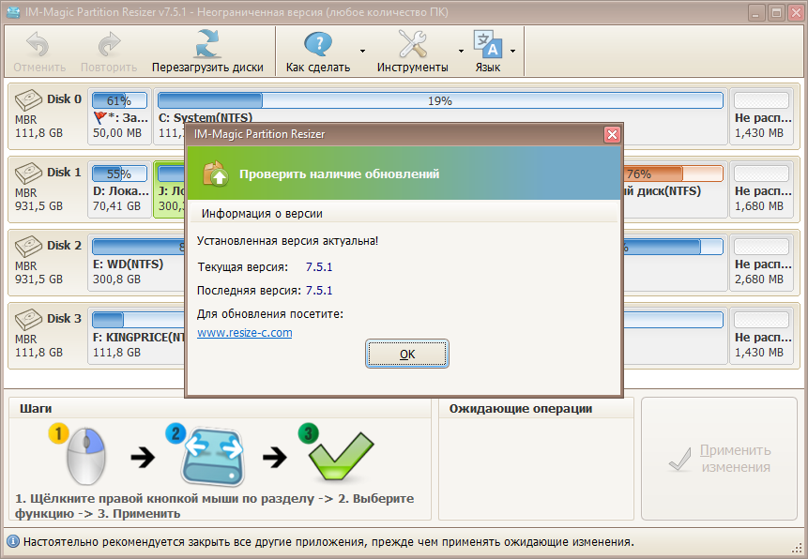Expand the dropdown arrow next to Язык
Image resolution: width=808 pixels, height=559 pixels.
512,51
